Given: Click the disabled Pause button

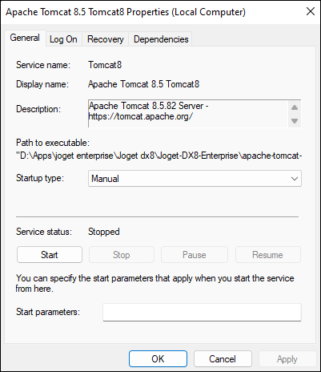Looking at the screenshot, I should coord(195,255).
